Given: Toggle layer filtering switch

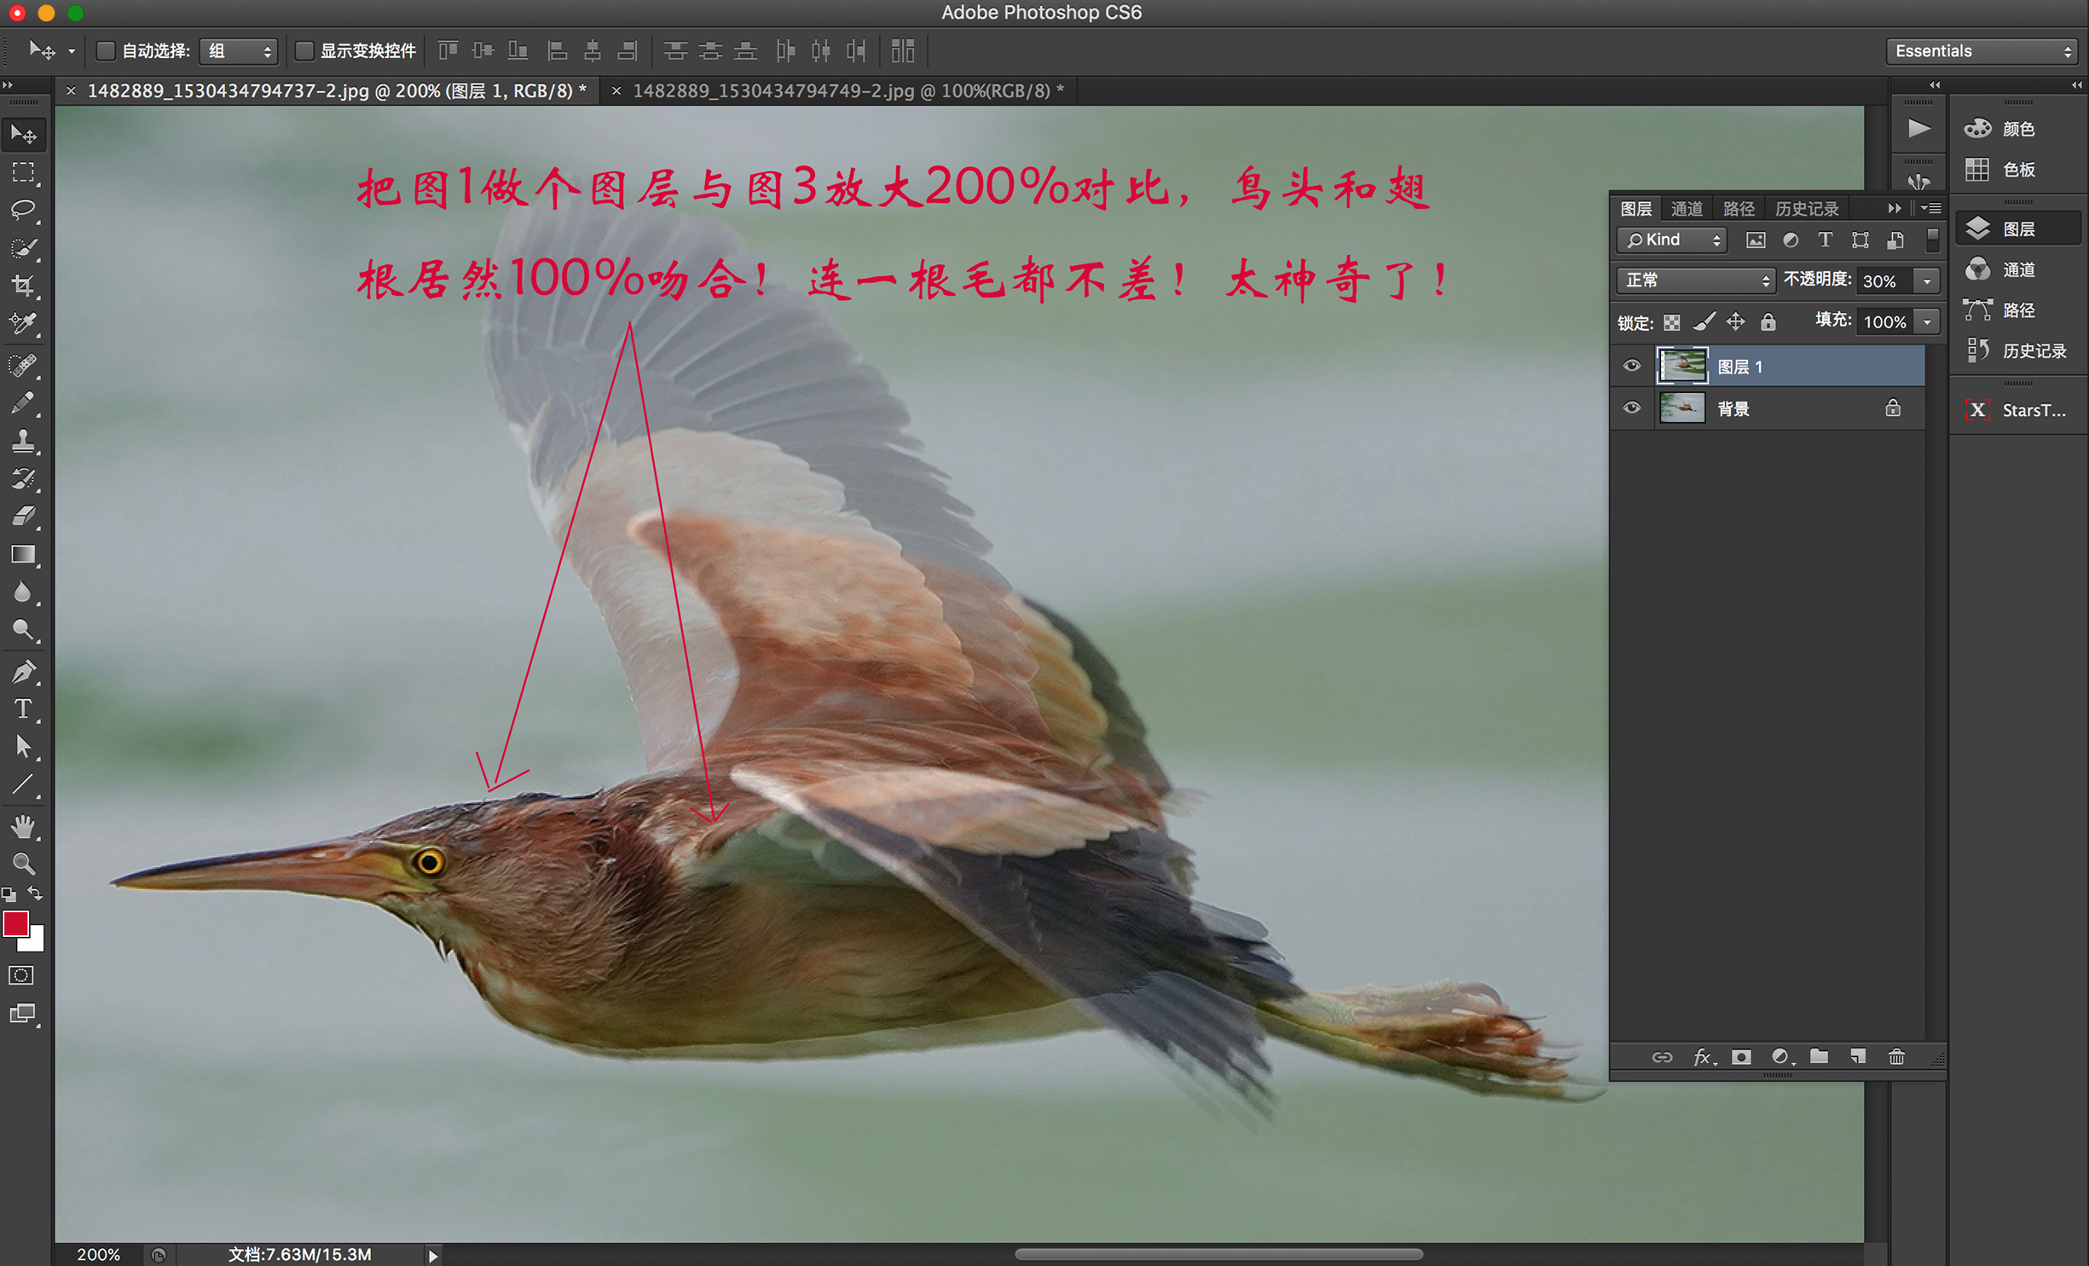Looking at the screenshot, I should click(1932, 240).
